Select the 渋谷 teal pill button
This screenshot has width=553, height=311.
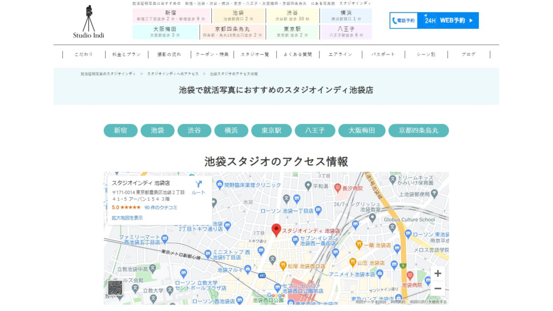194,130
